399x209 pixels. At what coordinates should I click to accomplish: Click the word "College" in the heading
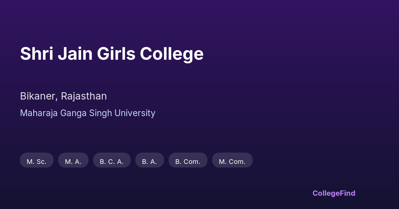click(172, 54)
